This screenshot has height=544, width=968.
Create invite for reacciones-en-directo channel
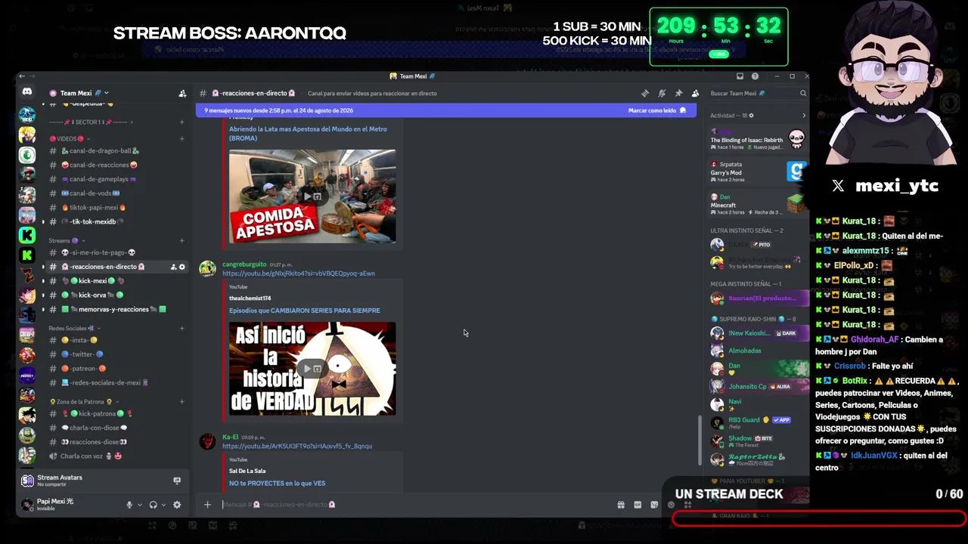pos(173,267)
